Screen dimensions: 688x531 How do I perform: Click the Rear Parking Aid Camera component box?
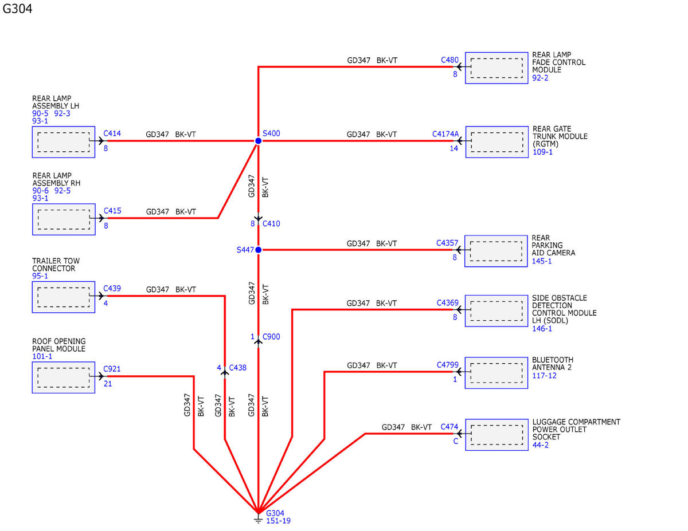coord(497,251)
